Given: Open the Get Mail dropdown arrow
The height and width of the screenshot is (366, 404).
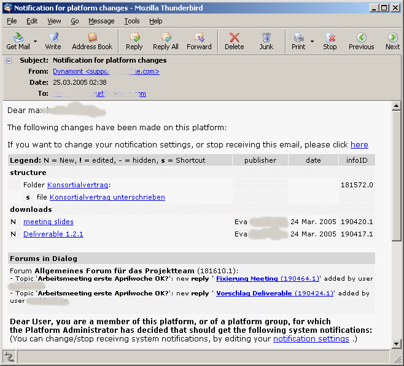Looking at the screenshot, I should pos(35,42).
